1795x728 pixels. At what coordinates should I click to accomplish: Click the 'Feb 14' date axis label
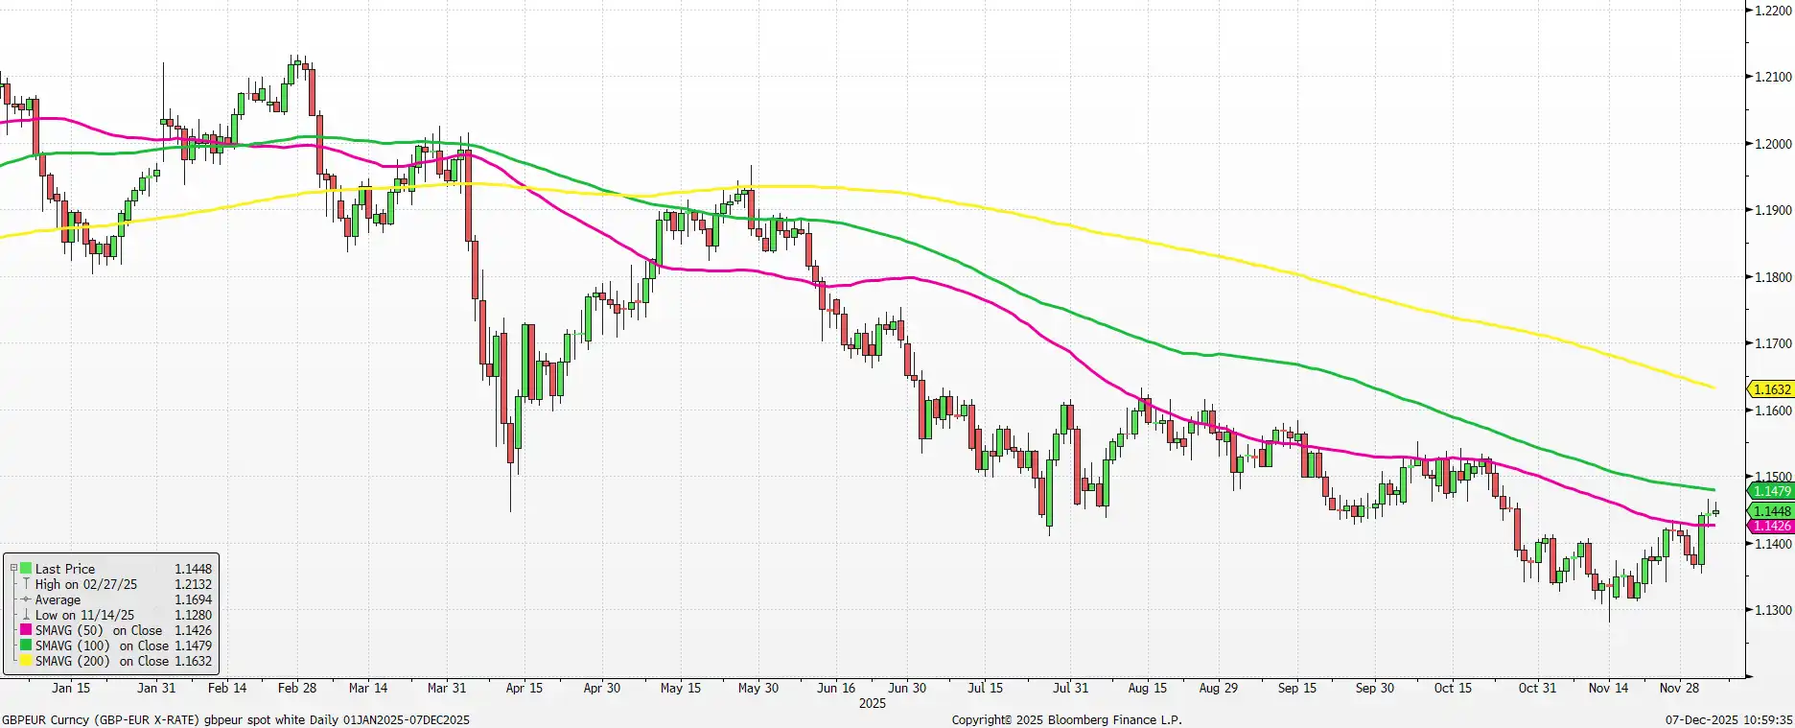pos(227,688)
